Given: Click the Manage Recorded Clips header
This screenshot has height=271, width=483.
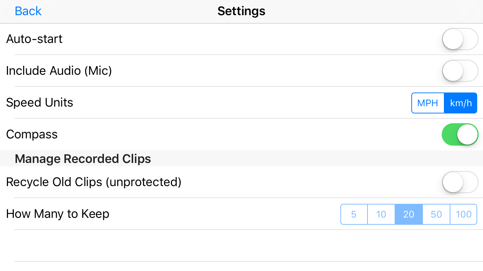Looking at the screenshot, I should coord(83,159).
